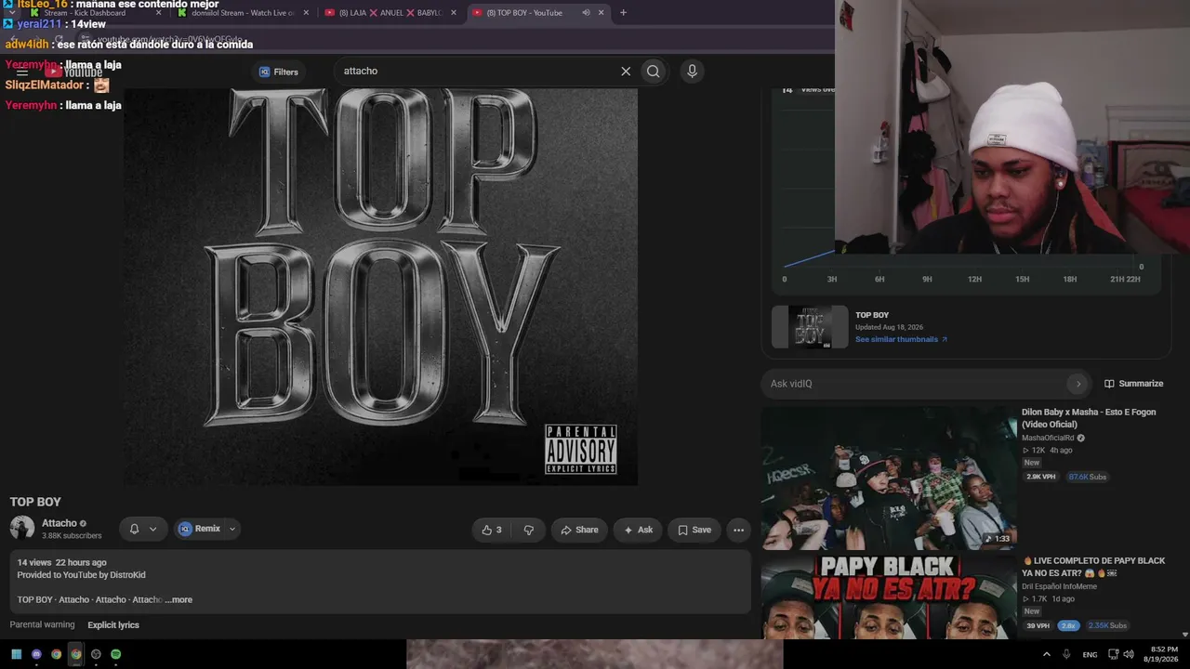This screenshot has width=1190, height=669.
Task: Open the YouTube hamburger guide menu
Action: point(22,72)
